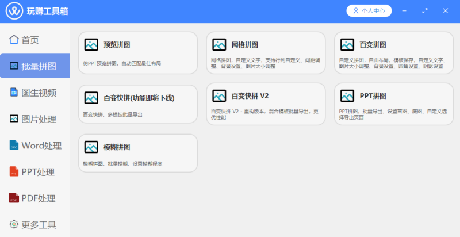Click the 图生视频 video file icon

tap(14, 92)
